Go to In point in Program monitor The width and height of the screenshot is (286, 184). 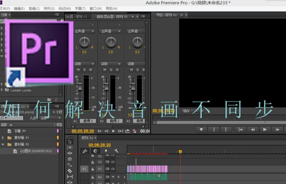[240, 129]
